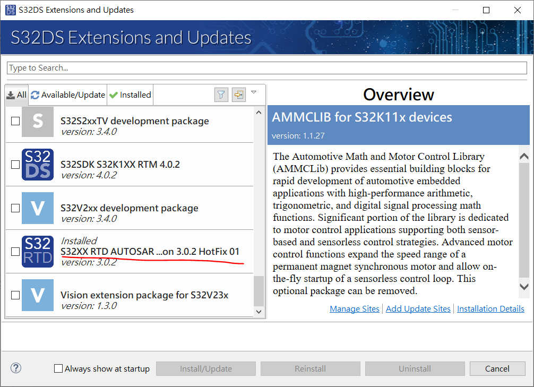Select S32XX RTD AUTOSAR HotFix 01 title
This screenshot has height=387, width=534.
click(x=150, y=252)
